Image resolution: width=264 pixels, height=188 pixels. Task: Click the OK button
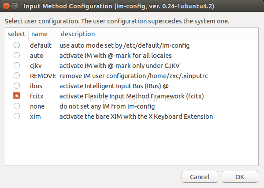[240, 177]
